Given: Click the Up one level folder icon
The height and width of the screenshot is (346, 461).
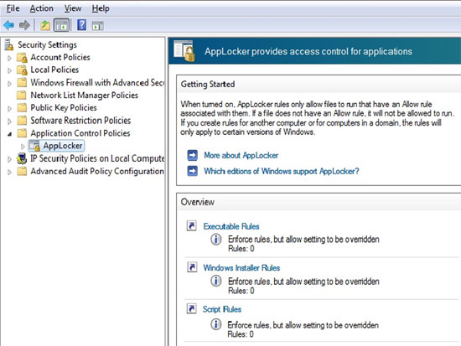Looking at the screenshot, I should [45, 25].
